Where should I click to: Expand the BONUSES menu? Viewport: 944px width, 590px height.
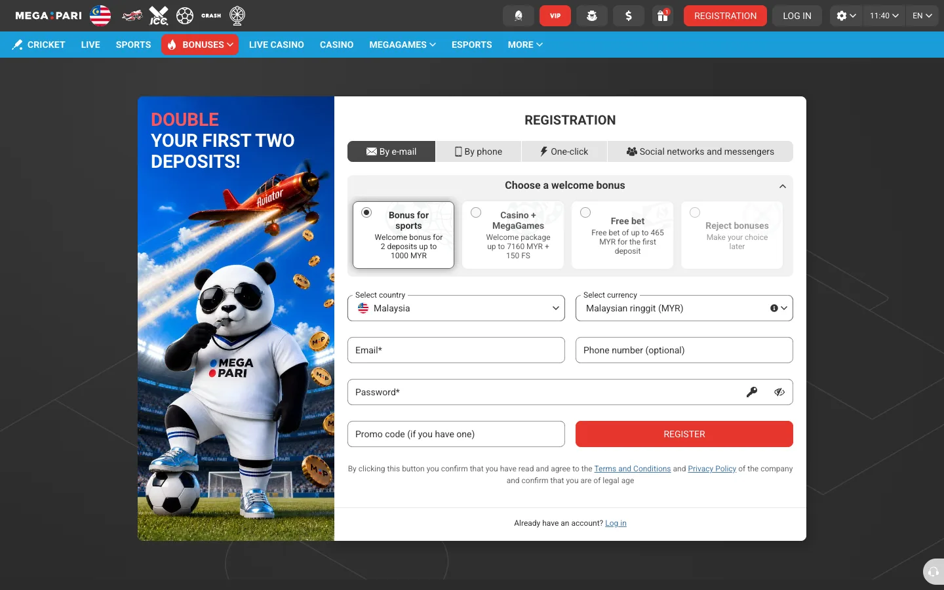(x=200, y=45)
